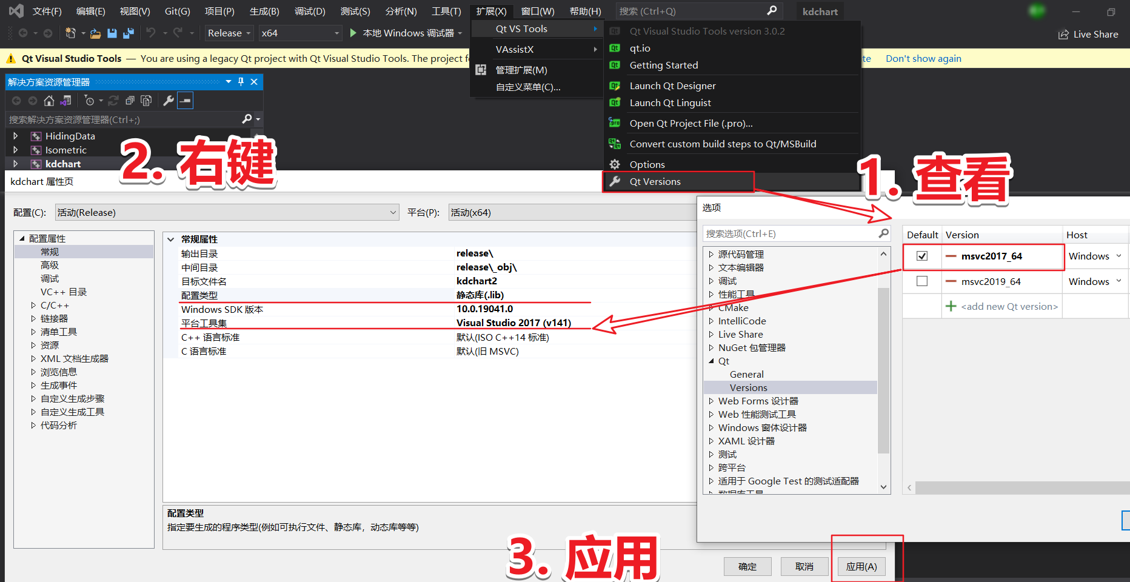Expand the C/C++ property node
1130x582 pixels.
click(33, 306)
